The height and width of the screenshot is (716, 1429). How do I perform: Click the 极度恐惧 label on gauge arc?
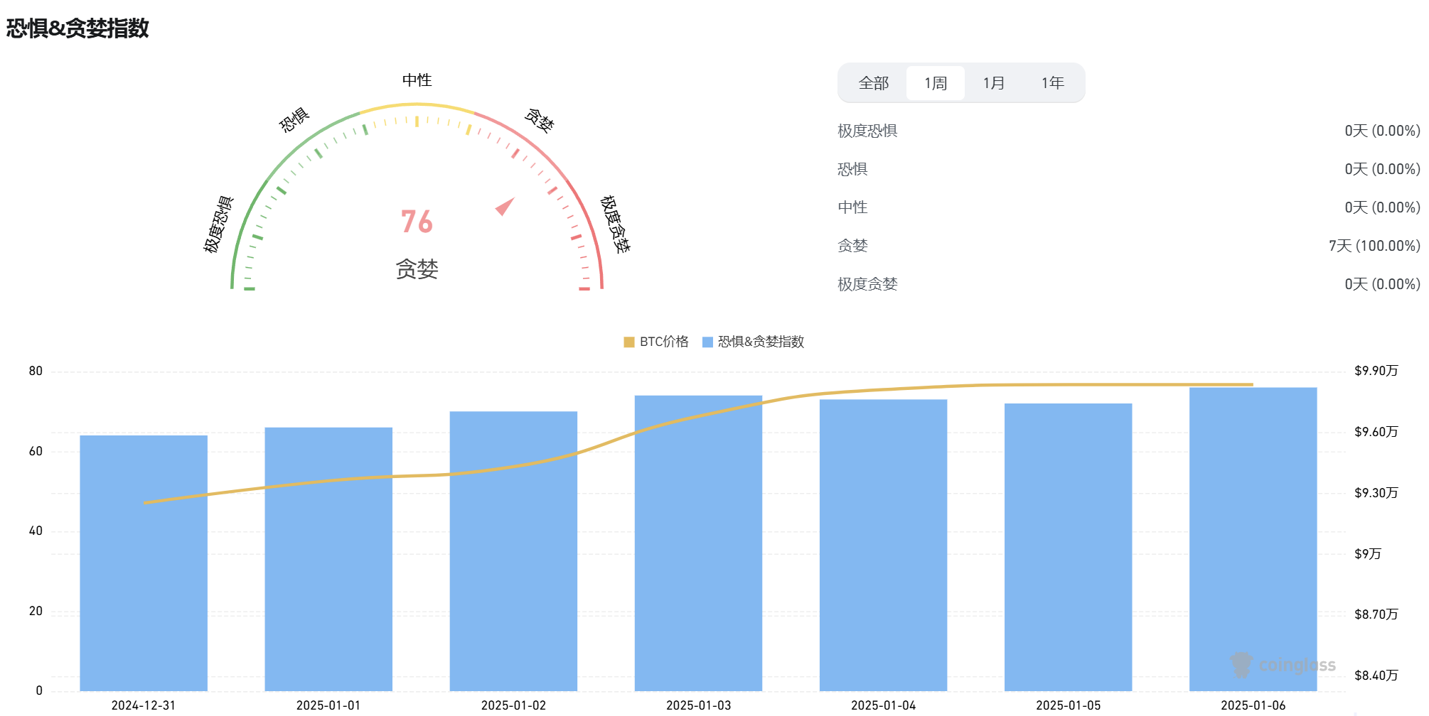[x=218, y=224]
